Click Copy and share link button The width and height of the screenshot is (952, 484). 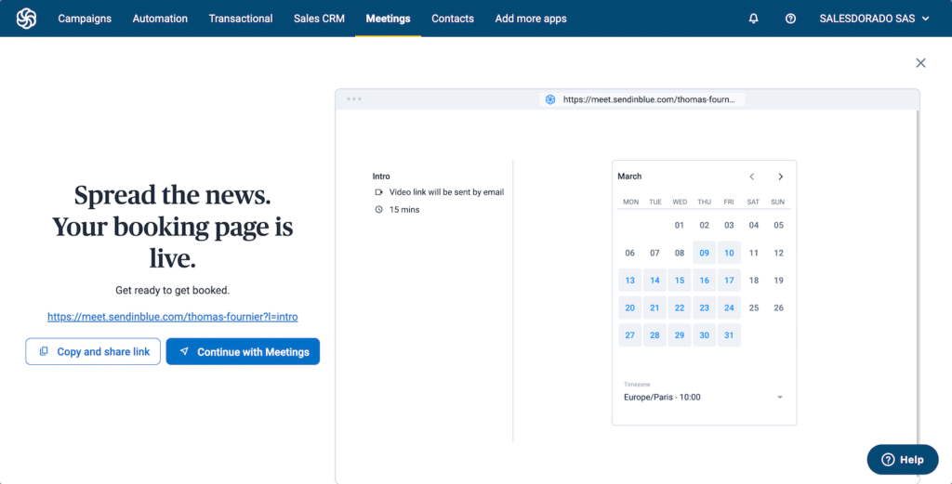tap(93, 351)
